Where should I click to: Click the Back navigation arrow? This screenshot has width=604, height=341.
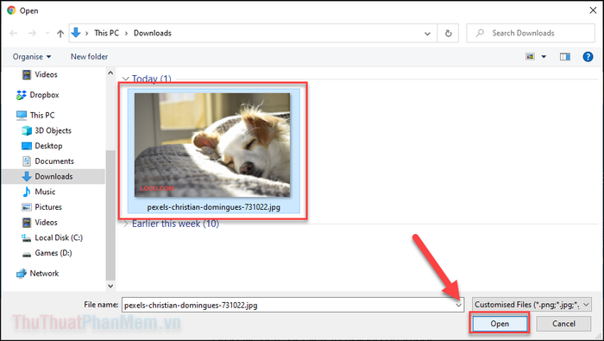point(14,34)
